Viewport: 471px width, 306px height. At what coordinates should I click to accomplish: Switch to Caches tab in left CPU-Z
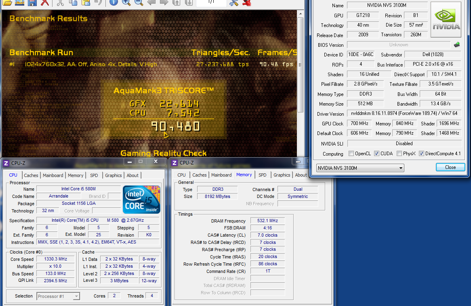coord(31,175)
